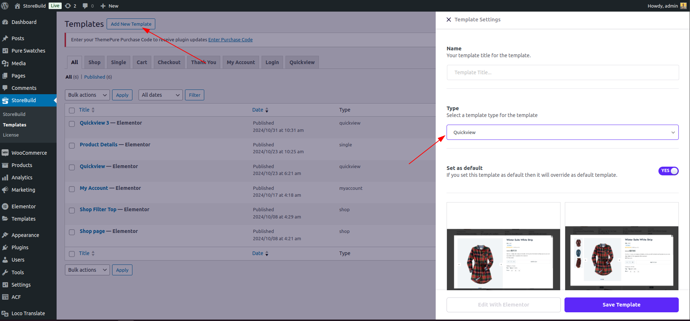Screen dimensions: 690x321
Task: Switch to the Shop tab
Action: click(94, 62)
